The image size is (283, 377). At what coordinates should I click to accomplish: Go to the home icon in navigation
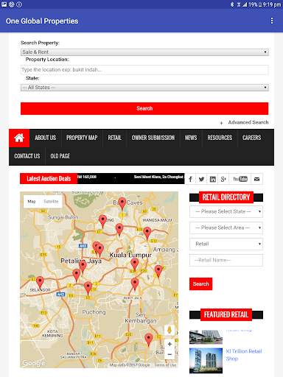pos(19,138)
